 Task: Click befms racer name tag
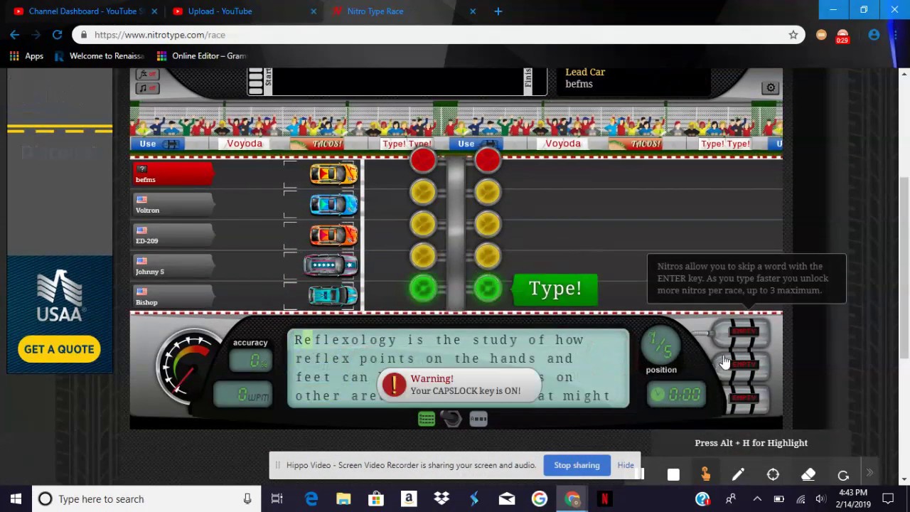click(x=173, y=174)
